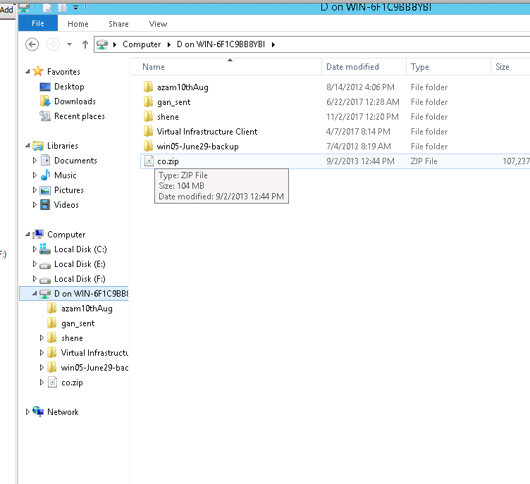Image resolution: width=530 pixels, height=484 pixels.
Task: Open the recent locations dropdown arrow
Action: pos(69,44)
